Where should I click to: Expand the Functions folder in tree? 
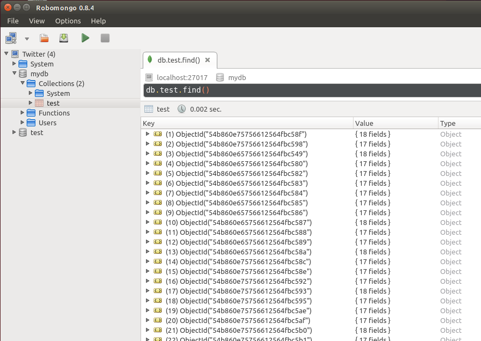[22, 113]
